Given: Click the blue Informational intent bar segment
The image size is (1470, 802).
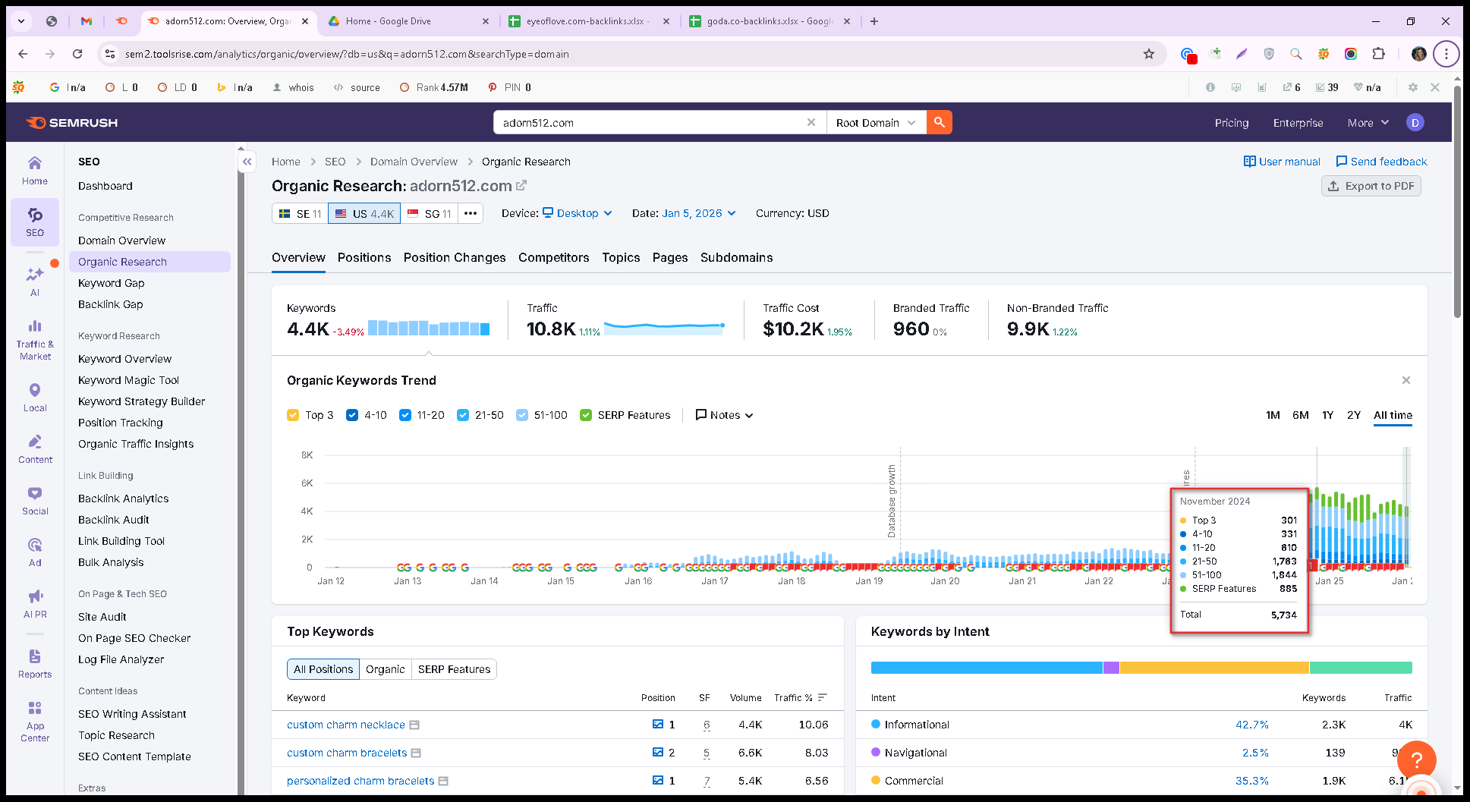Looking at the screenshot, I should tap(987, 668).
